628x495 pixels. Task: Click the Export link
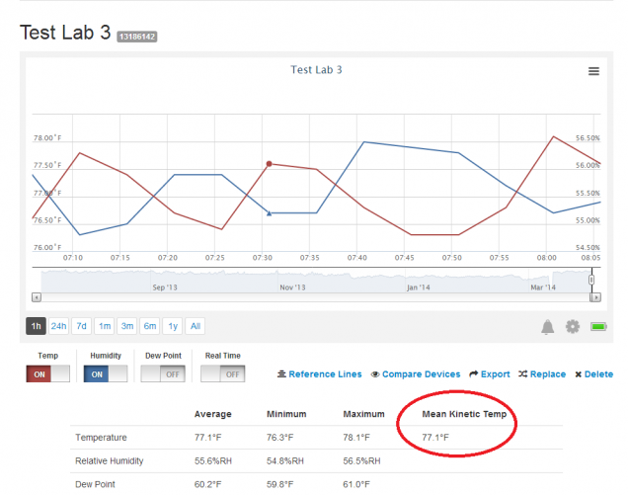[495, 374]
